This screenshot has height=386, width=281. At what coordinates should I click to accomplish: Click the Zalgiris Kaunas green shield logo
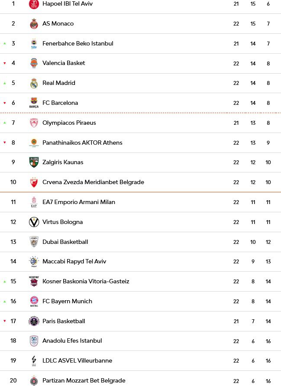point(34,162)
